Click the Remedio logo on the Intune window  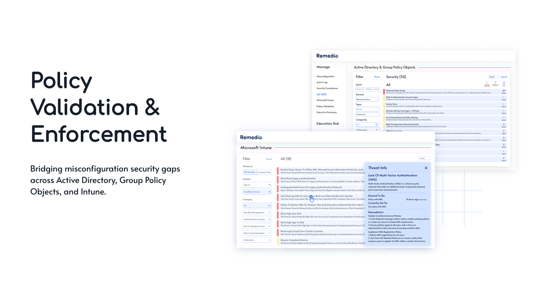pyautogui.click(x=251, y=137)
